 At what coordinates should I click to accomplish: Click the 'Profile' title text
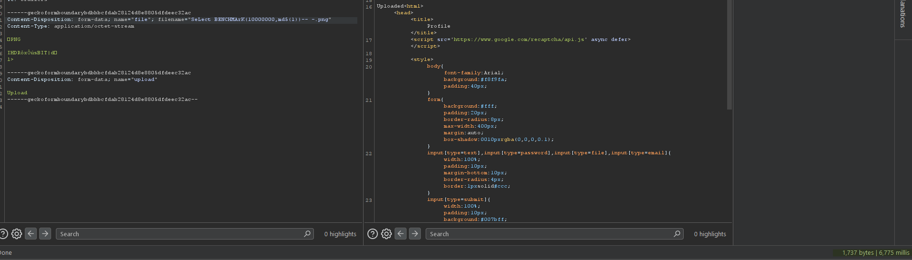coord(439,26)
